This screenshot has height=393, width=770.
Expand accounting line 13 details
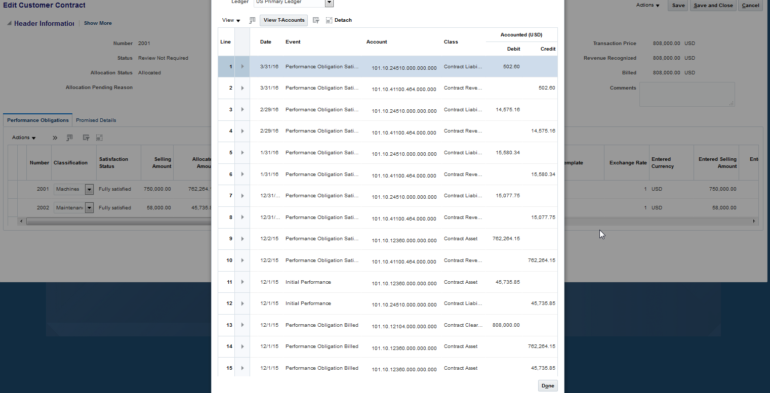coord(242,325)
